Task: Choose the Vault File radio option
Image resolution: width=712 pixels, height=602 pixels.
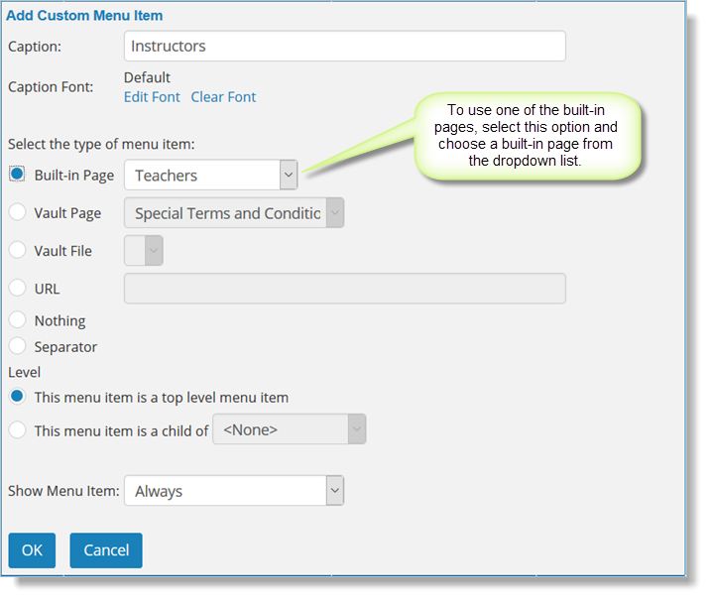Action: (17, 250)
